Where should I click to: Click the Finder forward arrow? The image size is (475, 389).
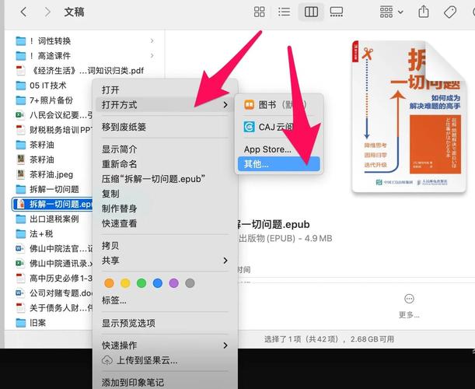[47, 12]
